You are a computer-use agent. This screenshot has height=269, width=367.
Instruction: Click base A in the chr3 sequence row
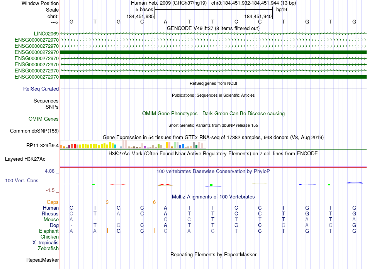(x=165, y=22)
